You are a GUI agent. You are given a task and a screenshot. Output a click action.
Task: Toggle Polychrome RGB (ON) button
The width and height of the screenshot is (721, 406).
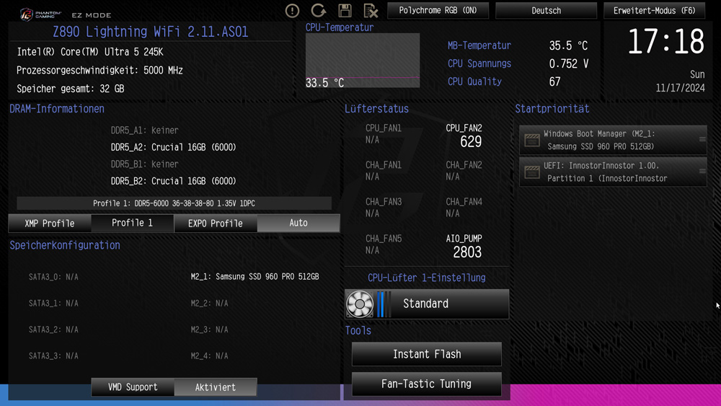pos(438,11)
